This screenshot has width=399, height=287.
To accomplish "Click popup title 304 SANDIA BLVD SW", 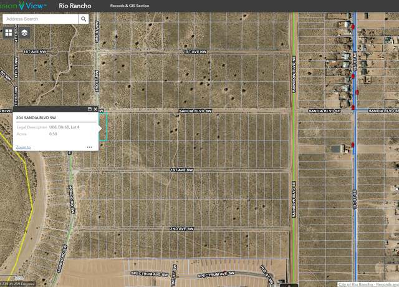I will coord(36,118).
